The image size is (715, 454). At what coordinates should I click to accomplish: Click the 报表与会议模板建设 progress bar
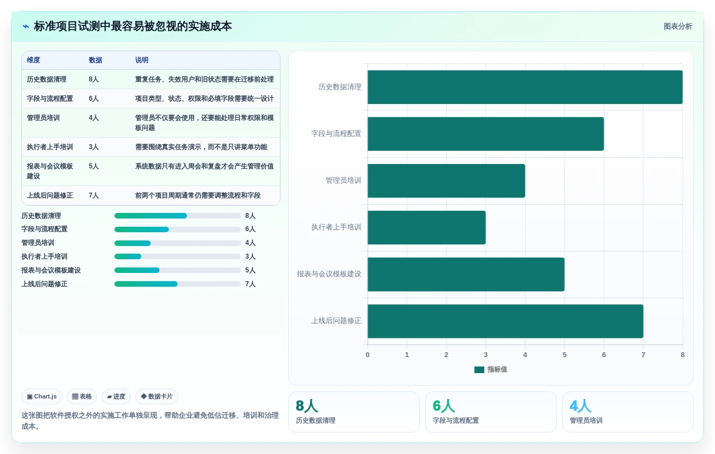coord(178,270)
